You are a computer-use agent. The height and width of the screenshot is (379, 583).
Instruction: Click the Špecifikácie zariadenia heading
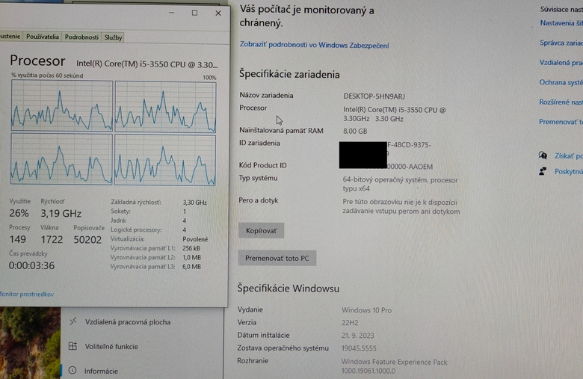(x=289, y=74)
